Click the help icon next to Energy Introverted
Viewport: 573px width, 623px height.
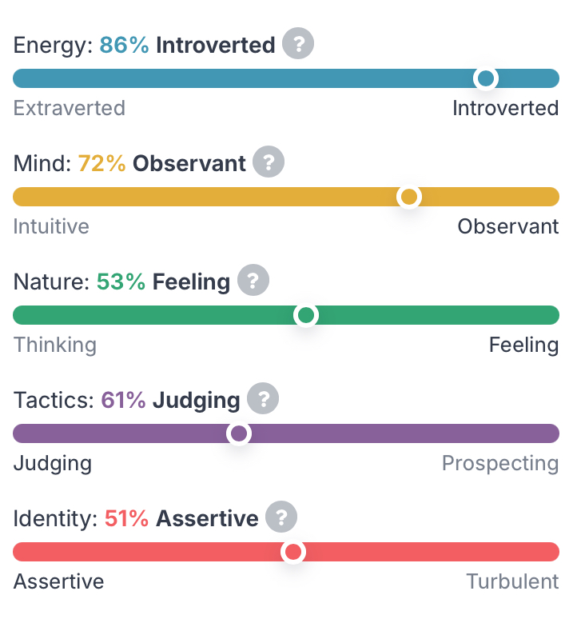coord(299,43)
